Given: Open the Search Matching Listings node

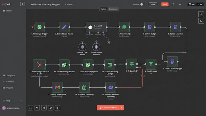Looking at the screenshot, I should click(110, 65).
